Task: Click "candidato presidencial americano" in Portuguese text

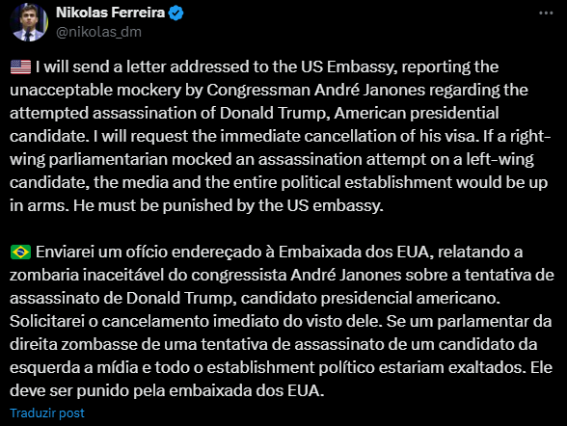Action: point(370,299)
